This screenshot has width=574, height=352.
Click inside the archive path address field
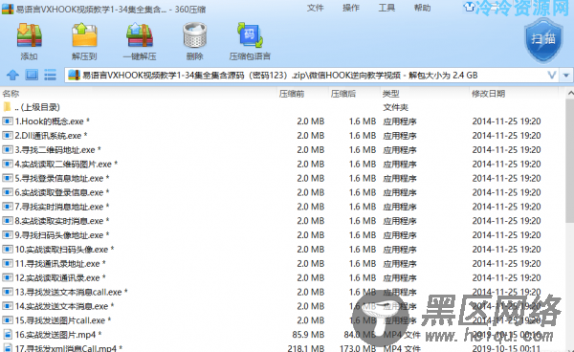tap(311, 76)
